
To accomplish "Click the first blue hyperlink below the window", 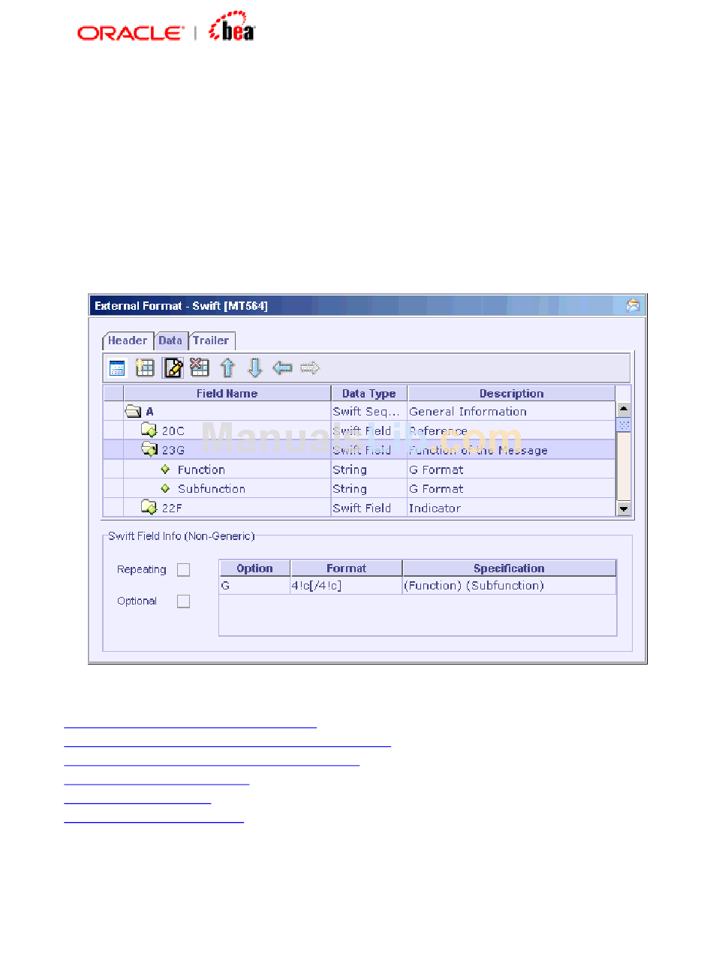I will (x=191, y=726).
